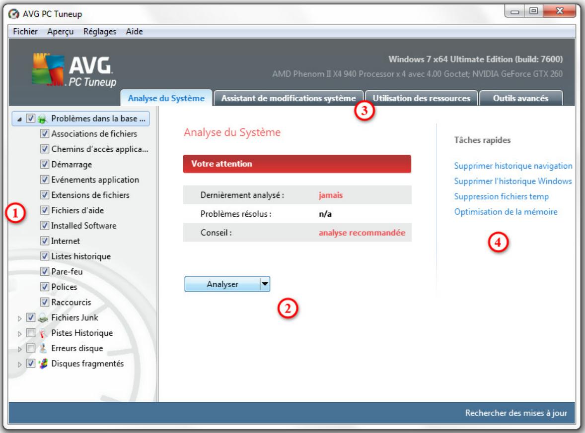The image size is (585, 433).
Task: Click the AVG PC Tuneup title bar icon
Action: [14, 14]
